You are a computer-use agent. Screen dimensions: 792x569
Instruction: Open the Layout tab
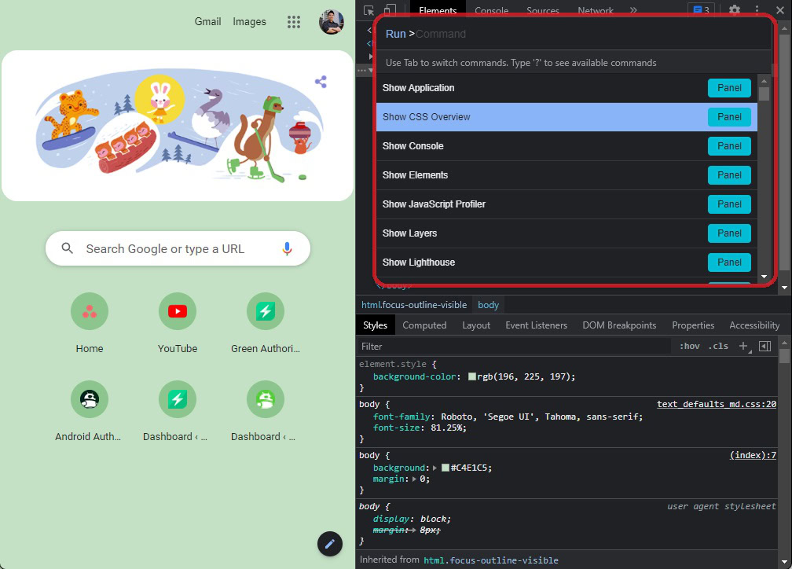(476, 325)
